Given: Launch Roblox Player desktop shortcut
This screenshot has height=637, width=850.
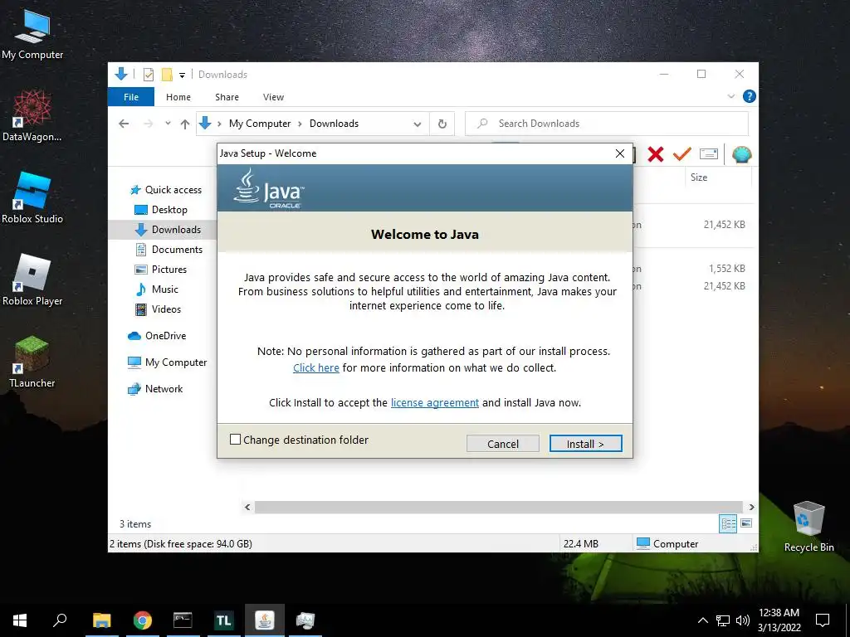Looking at the screenshot, I should tap(32, 280).
